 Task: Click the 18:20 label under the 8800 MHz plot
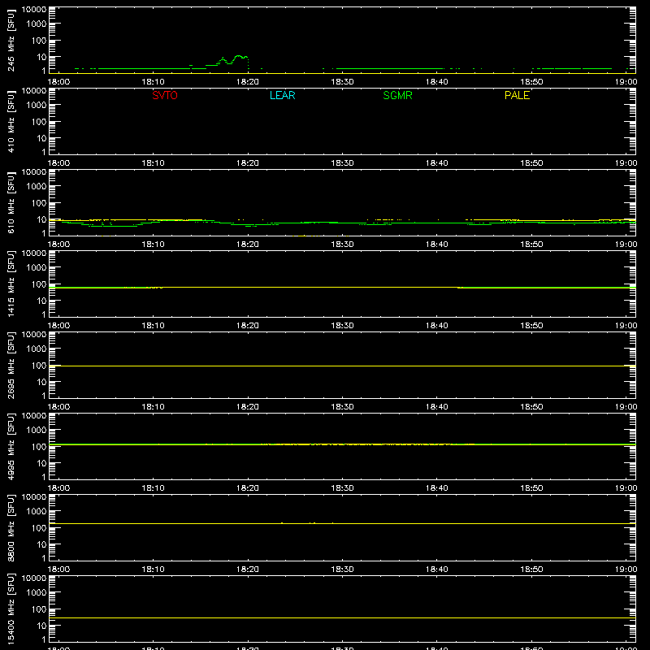(248, 570)
